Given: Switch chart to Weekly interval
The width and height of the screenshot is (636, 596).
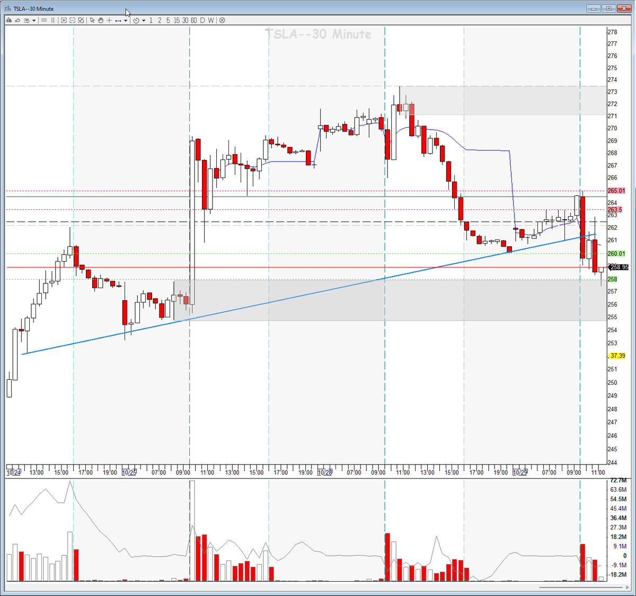Looking at the screenshot, I should tap(210, 20).
